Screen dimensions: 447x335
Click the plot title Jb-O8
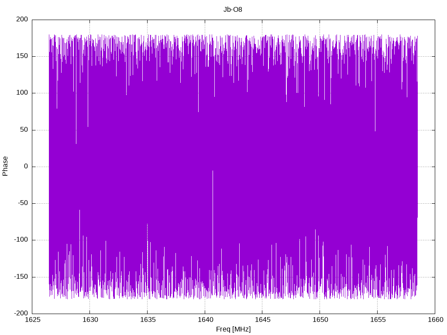(233, 10)
